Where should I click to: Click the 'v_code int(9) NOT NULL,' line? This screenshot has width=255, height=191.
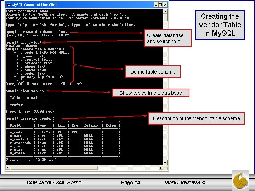(42, 53)
